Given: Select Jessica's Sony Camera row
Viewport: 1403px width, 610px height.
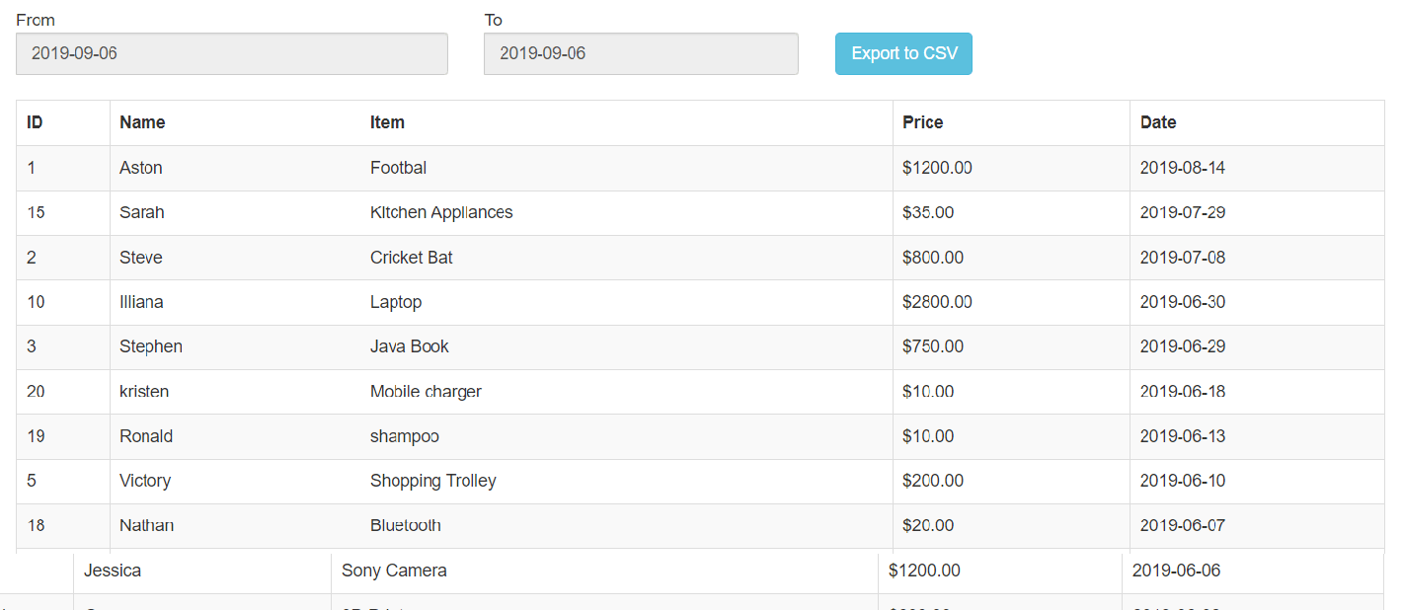Looking at the screenshot, I should point(393,570).
